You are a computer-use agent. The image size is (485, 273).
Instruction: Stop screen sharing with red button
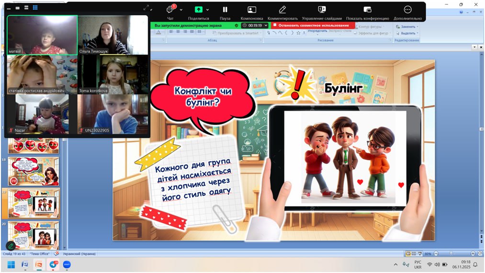pos(313,25)
